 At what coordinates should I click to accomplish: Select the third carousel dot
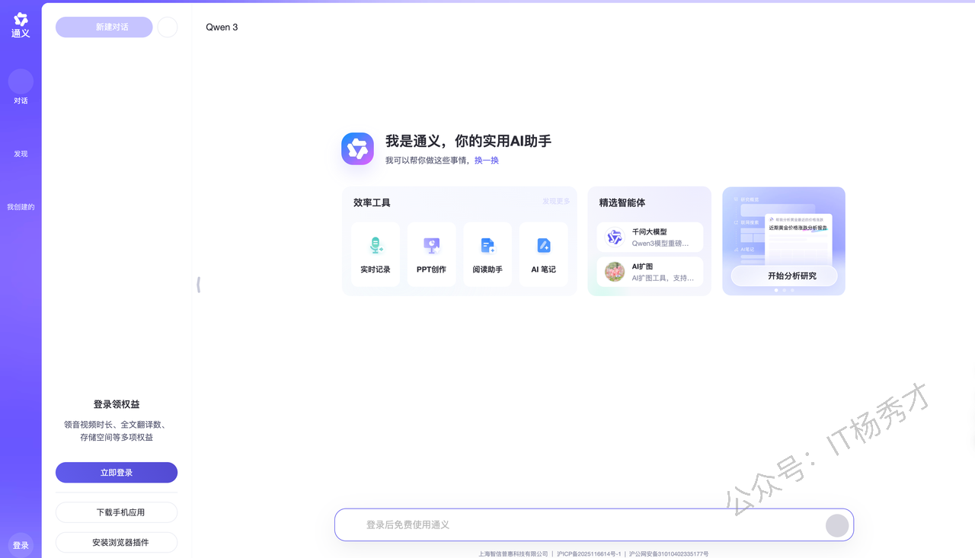click(792, 291)
